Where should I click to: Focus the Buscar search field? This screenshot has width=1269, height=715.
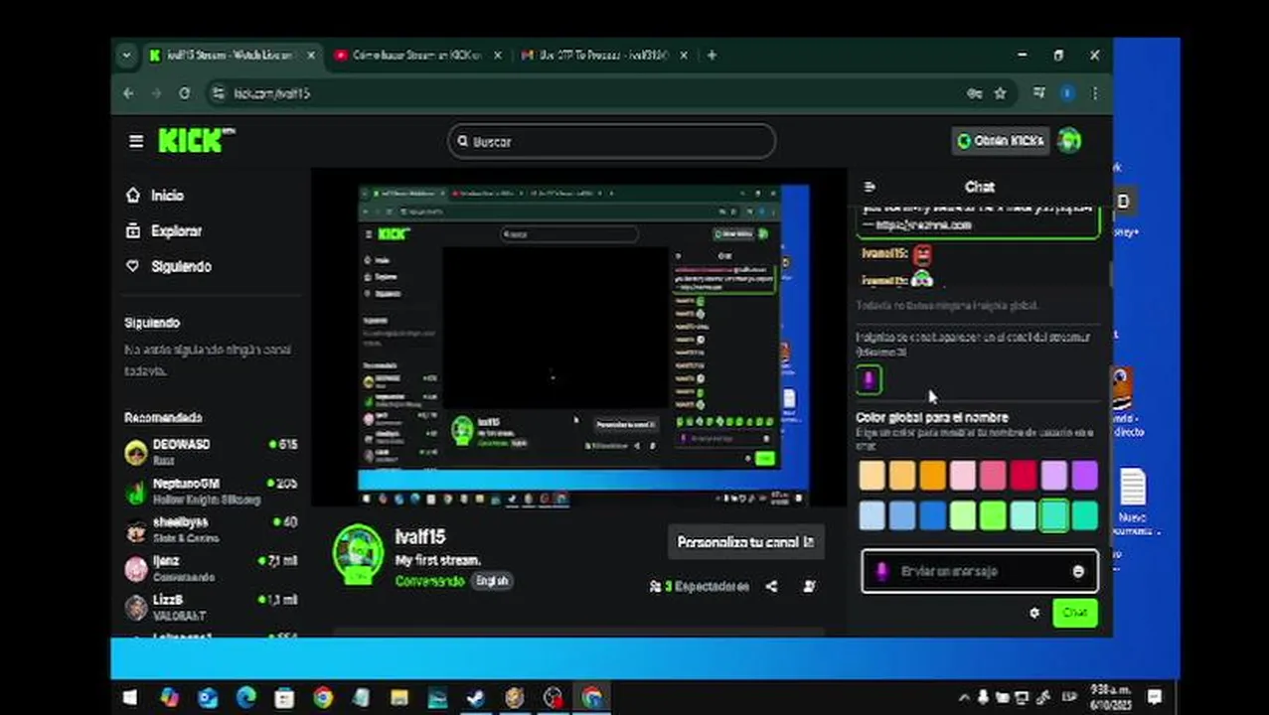pos(611,141)
